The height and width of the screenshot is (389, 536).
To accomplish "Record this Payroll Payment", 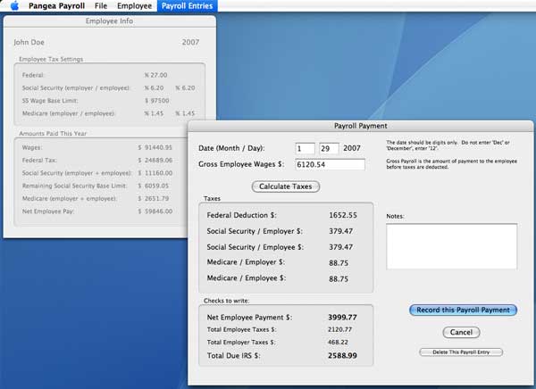I will [463, 310].
